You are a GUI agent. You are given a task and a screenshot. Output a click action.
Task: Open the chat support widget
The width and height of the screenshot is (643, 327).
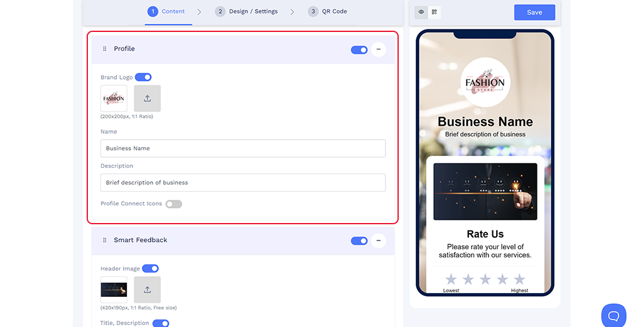point(613,315)
